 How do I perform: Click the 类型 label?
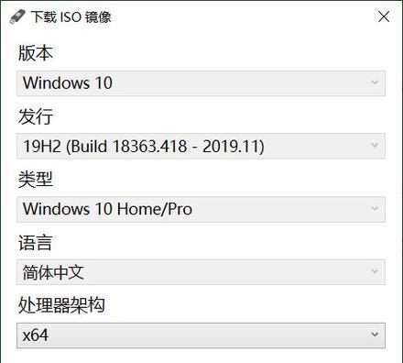(x=36, y=180)
